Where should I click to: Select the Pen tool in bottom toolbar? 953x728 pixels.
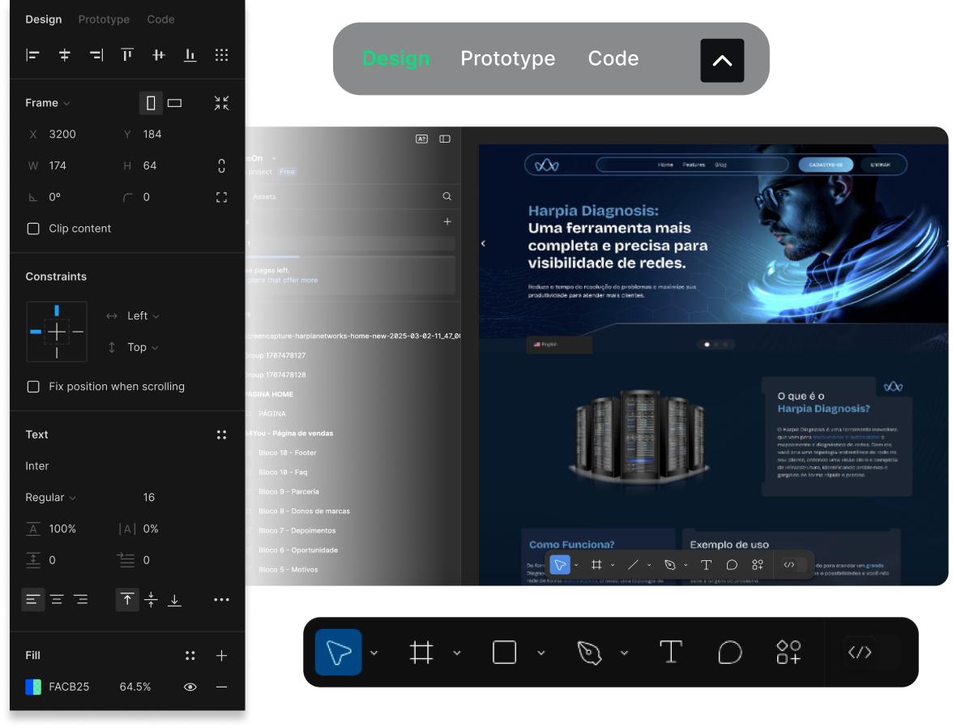pyautogui.click(x=588, y=653)
